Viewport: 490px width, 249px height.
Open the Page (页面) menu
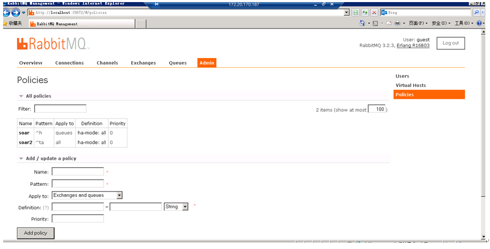(418, 23)
